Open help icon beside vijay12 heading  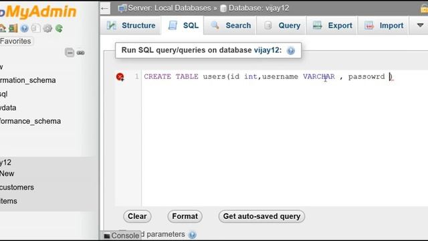[x=291, y=51]
